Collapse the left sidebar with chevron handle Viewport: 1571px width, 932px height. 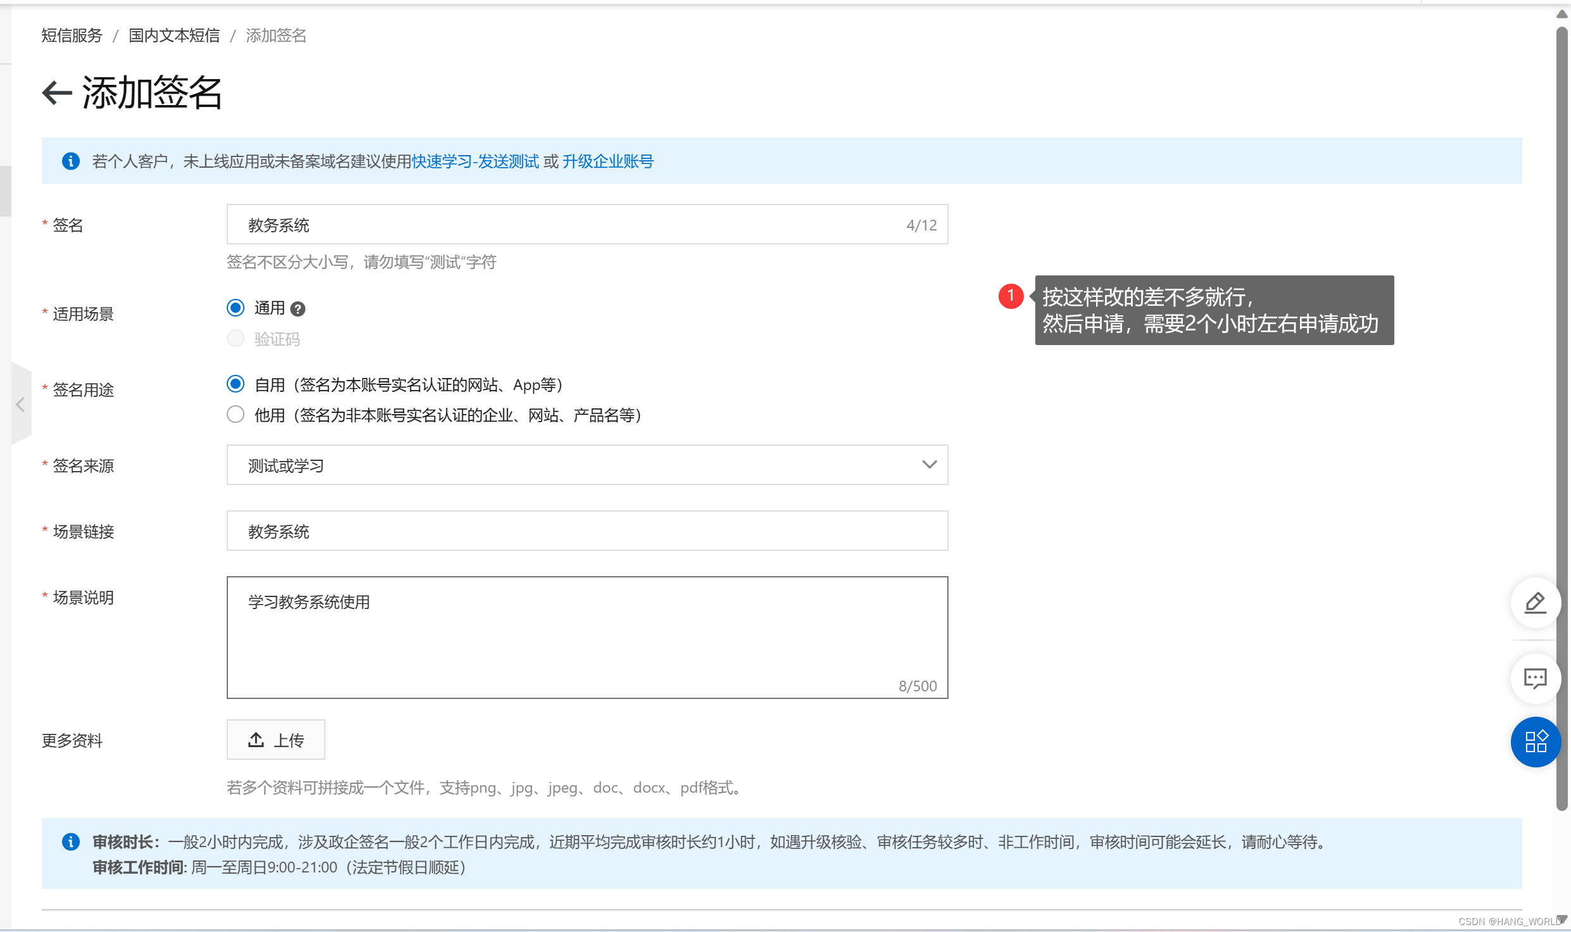coord(20,405)
